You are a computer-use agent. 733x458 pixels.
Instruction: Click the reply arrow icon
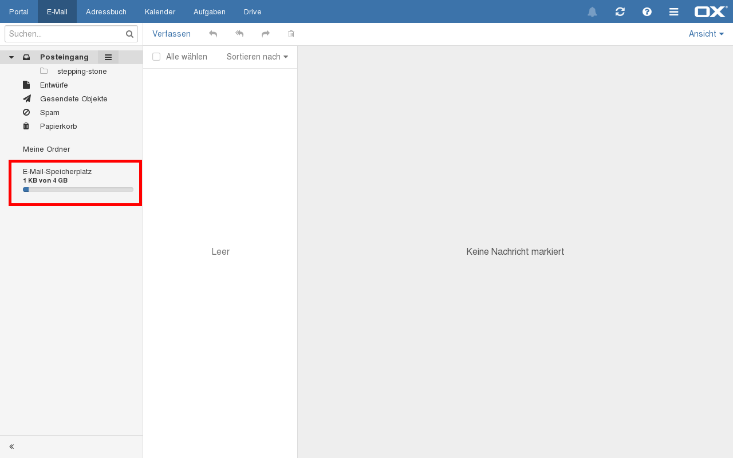(213, 34)
